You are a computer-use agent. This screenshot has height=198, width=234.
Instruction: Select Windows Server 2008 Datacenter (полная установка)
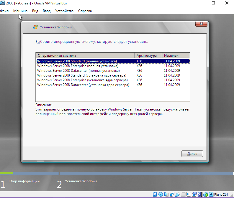[x=113, y=71]
